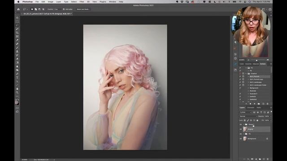
Task: Choose Subtract from Selection mode
Action: click(x=39, y=9)
